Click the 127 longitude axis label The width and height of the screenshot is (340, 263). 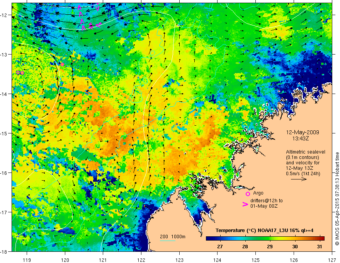tap(332, 260)
